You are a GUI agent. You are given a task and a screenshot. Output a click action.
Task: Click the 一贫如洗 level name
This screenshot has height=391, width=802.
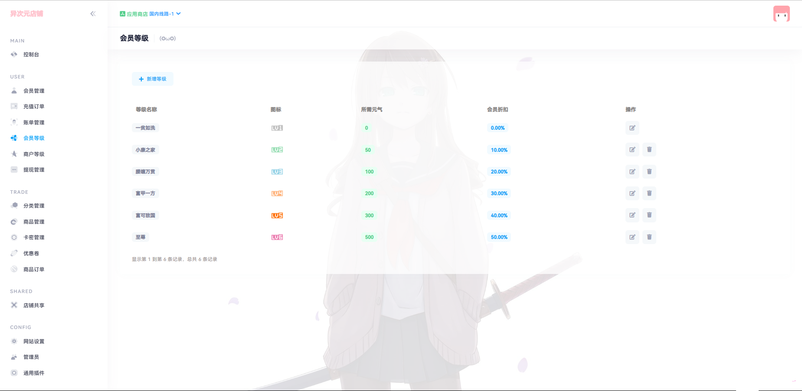coord(145,128)
